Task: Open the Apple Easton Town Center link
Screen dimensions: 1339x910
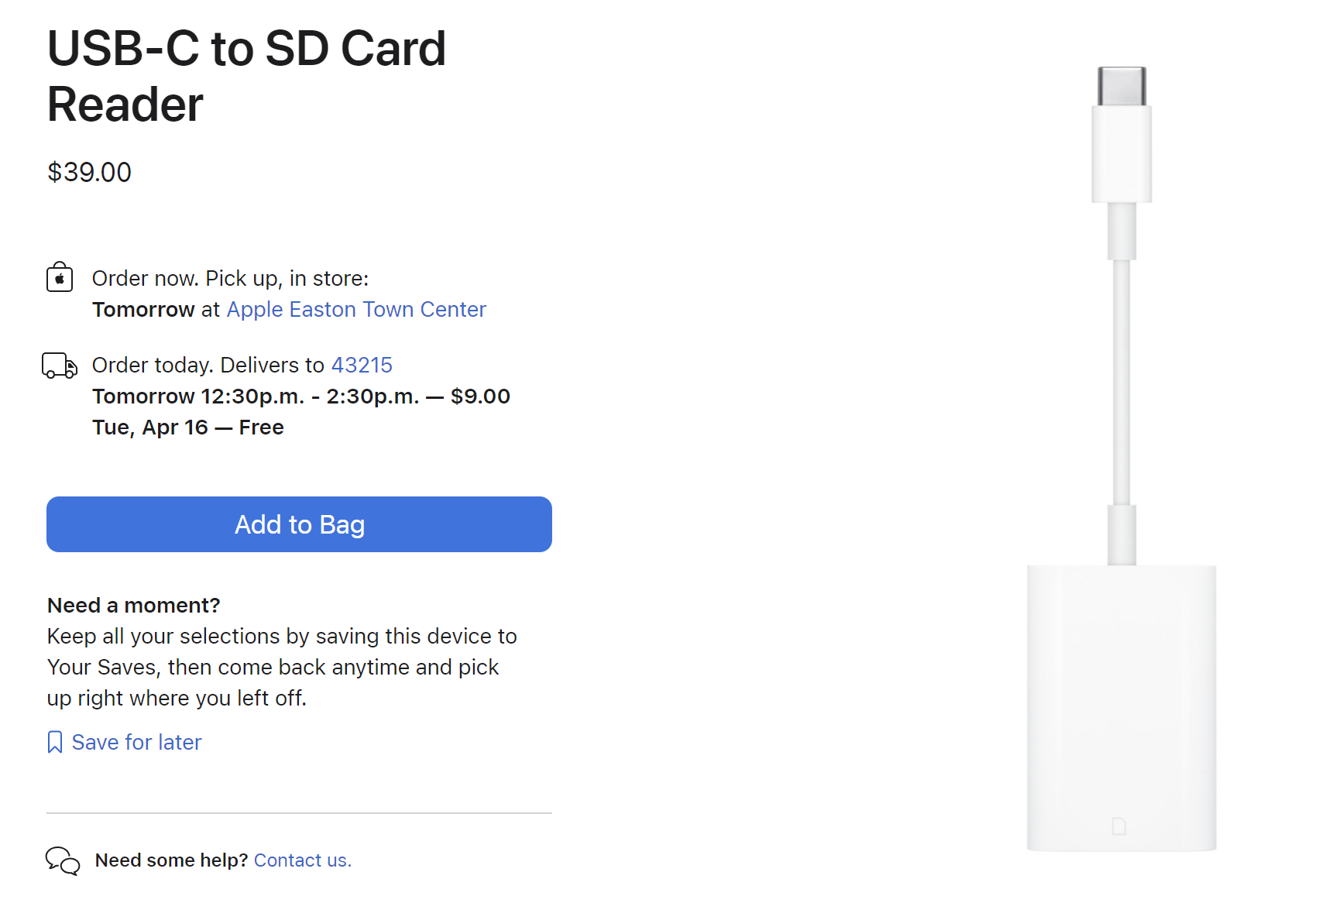Action: click(x=356, y=309)
